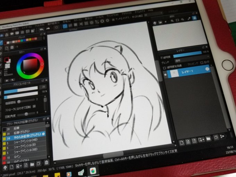This screenshot has width=236, height=177.
Task: Toggle visibility dot of レイヤー1
Action: click(166, 75)
